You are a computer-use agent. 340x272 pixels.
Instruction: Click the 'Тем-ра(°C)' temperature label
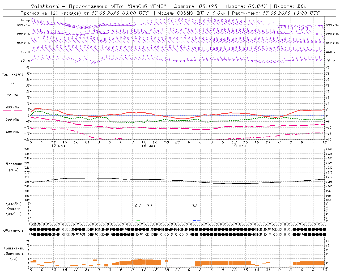pyautogui.click(x=12, y=75)
